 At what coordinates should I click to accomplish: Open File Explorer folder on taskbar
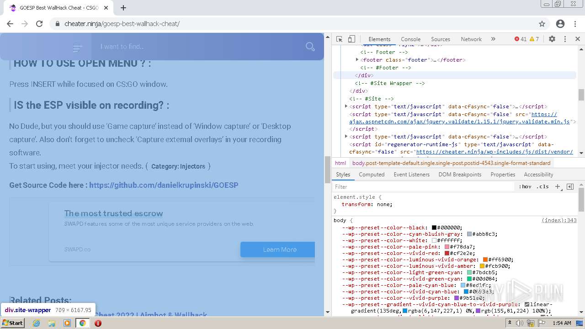click(52, 323)
